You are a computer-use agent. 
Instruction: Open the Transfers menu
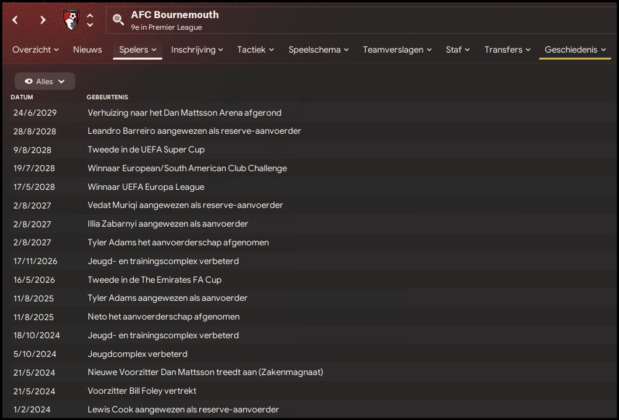(x=507, y=50)
